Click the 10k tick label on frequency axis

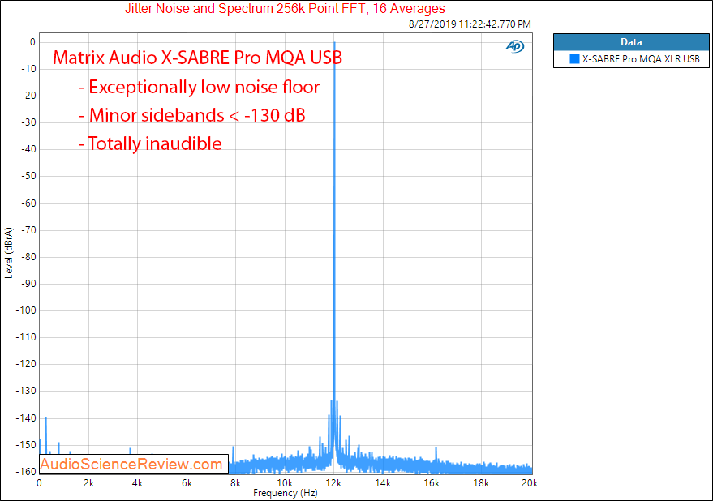point(285,483)
